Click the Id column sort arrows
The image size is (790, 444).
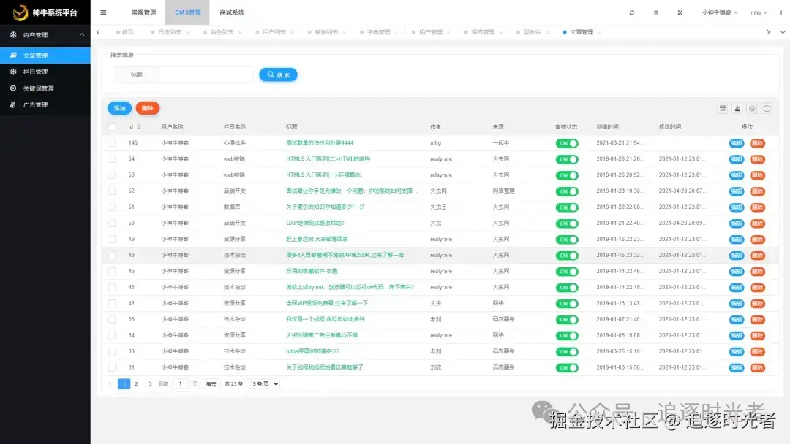pos(139,127)
